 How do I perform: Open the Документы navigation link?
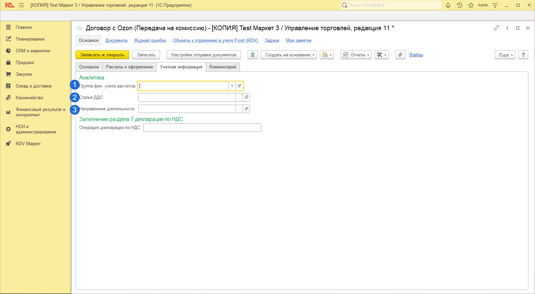click(x=116, y=41)
